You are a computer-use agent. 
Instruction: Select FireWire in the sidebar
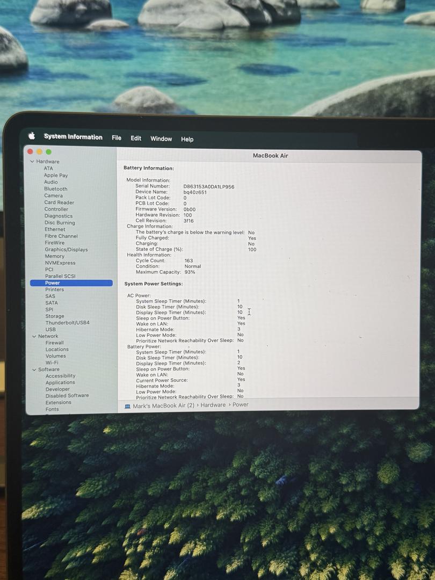(55, 243)
